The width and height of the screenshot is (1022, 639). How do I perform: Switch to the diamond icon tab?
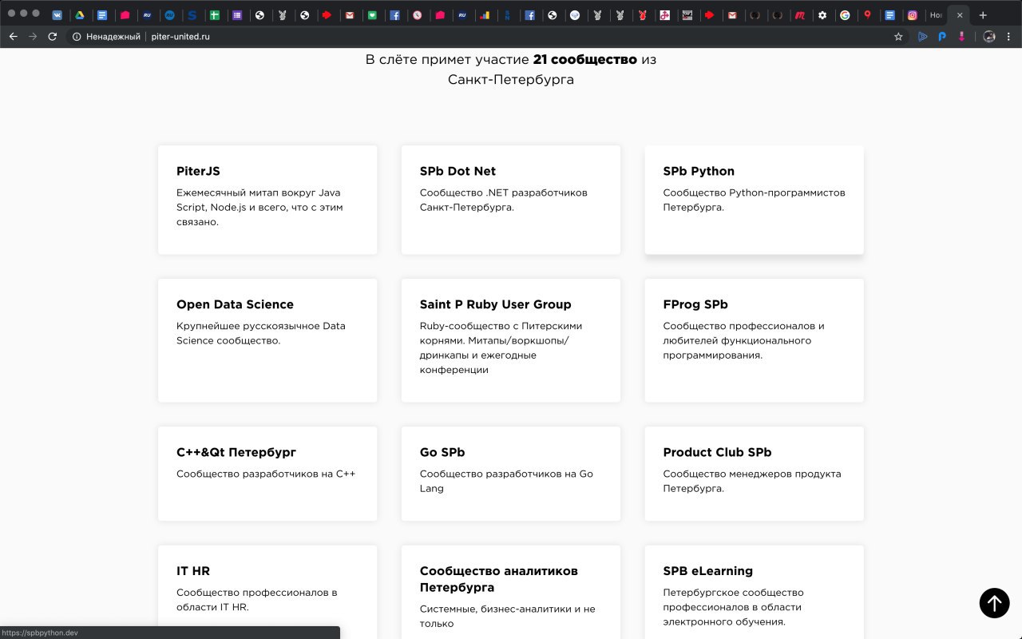575,15
